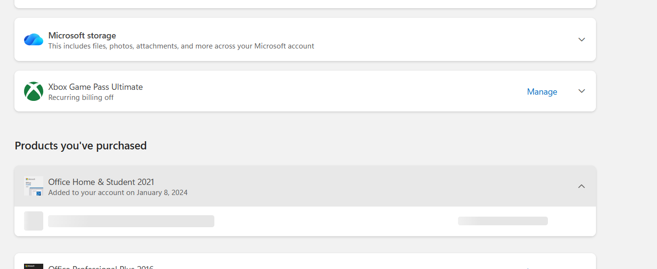Click the Office Home & Student 2021 thumbnail

pos(34,186)
